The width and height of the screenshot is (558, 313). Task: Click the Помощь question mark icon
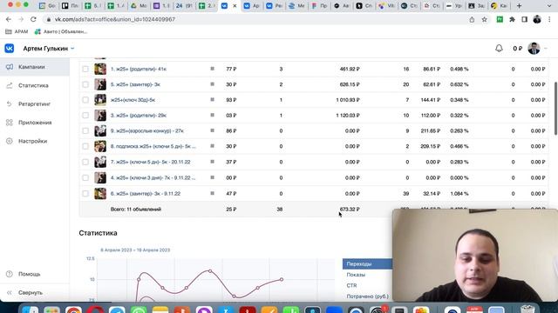(10, 274)
